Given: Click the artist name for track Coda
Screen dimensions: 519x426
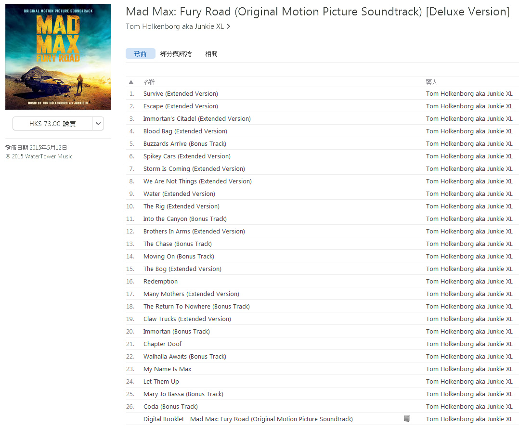Looking at the screenshot, I should click(x=469, y=406).
